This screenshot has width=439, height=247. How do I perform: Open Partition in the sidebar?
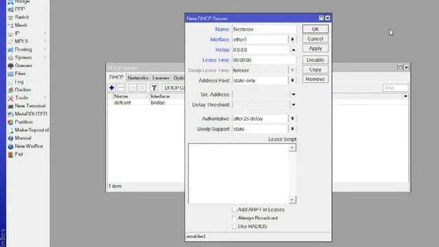click(x=23, y=122)
